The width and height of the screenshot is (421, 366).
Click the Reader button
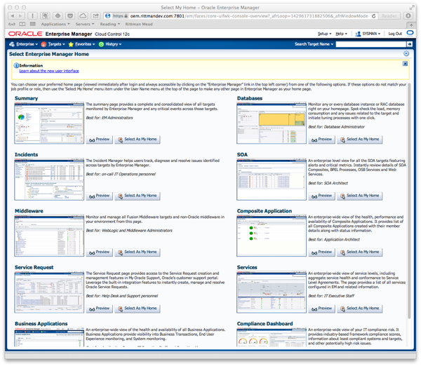coord(389,16)
